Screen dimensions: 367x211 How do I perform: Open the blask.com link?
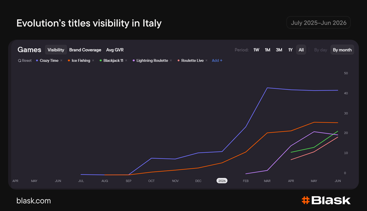coord(34,201)
